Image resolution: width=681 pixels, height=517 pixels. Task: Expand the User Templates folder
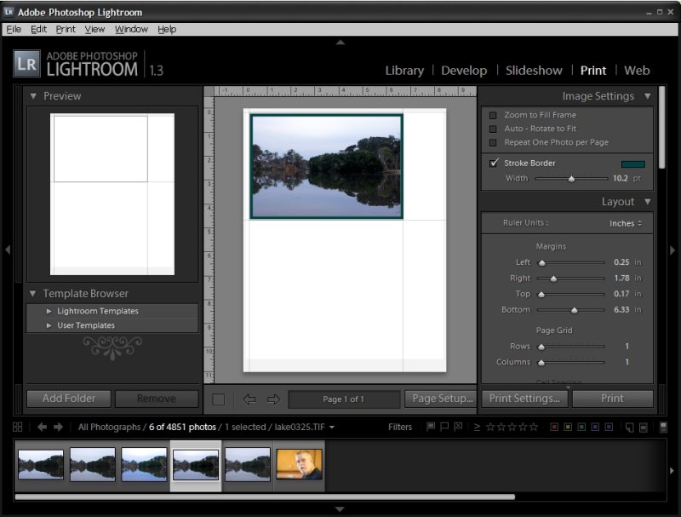[x=49, y=325]
